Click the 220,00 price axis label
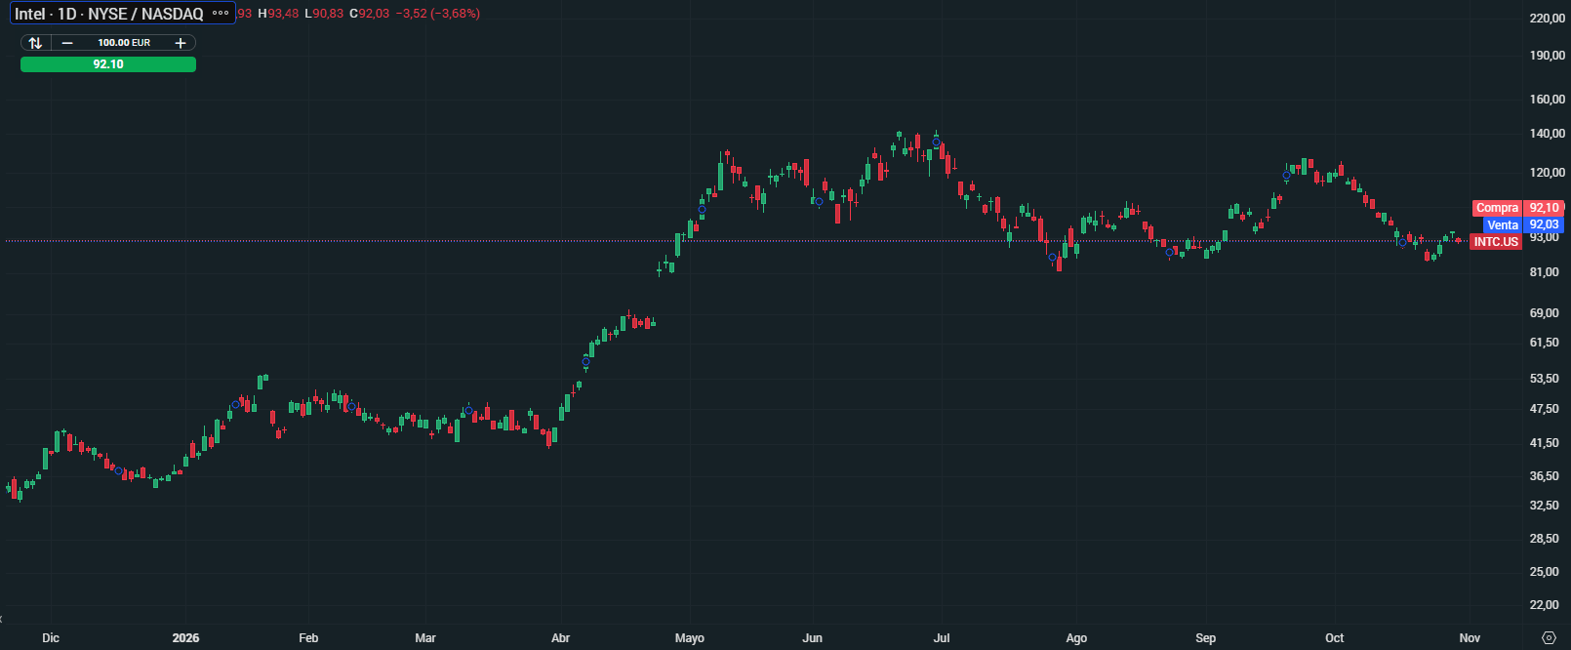The height and width of the screenshot is (650, 1571). tap(1548, 19)
